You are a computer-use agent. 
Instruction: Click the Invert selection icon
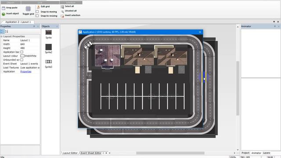click(x=62, y=16)
